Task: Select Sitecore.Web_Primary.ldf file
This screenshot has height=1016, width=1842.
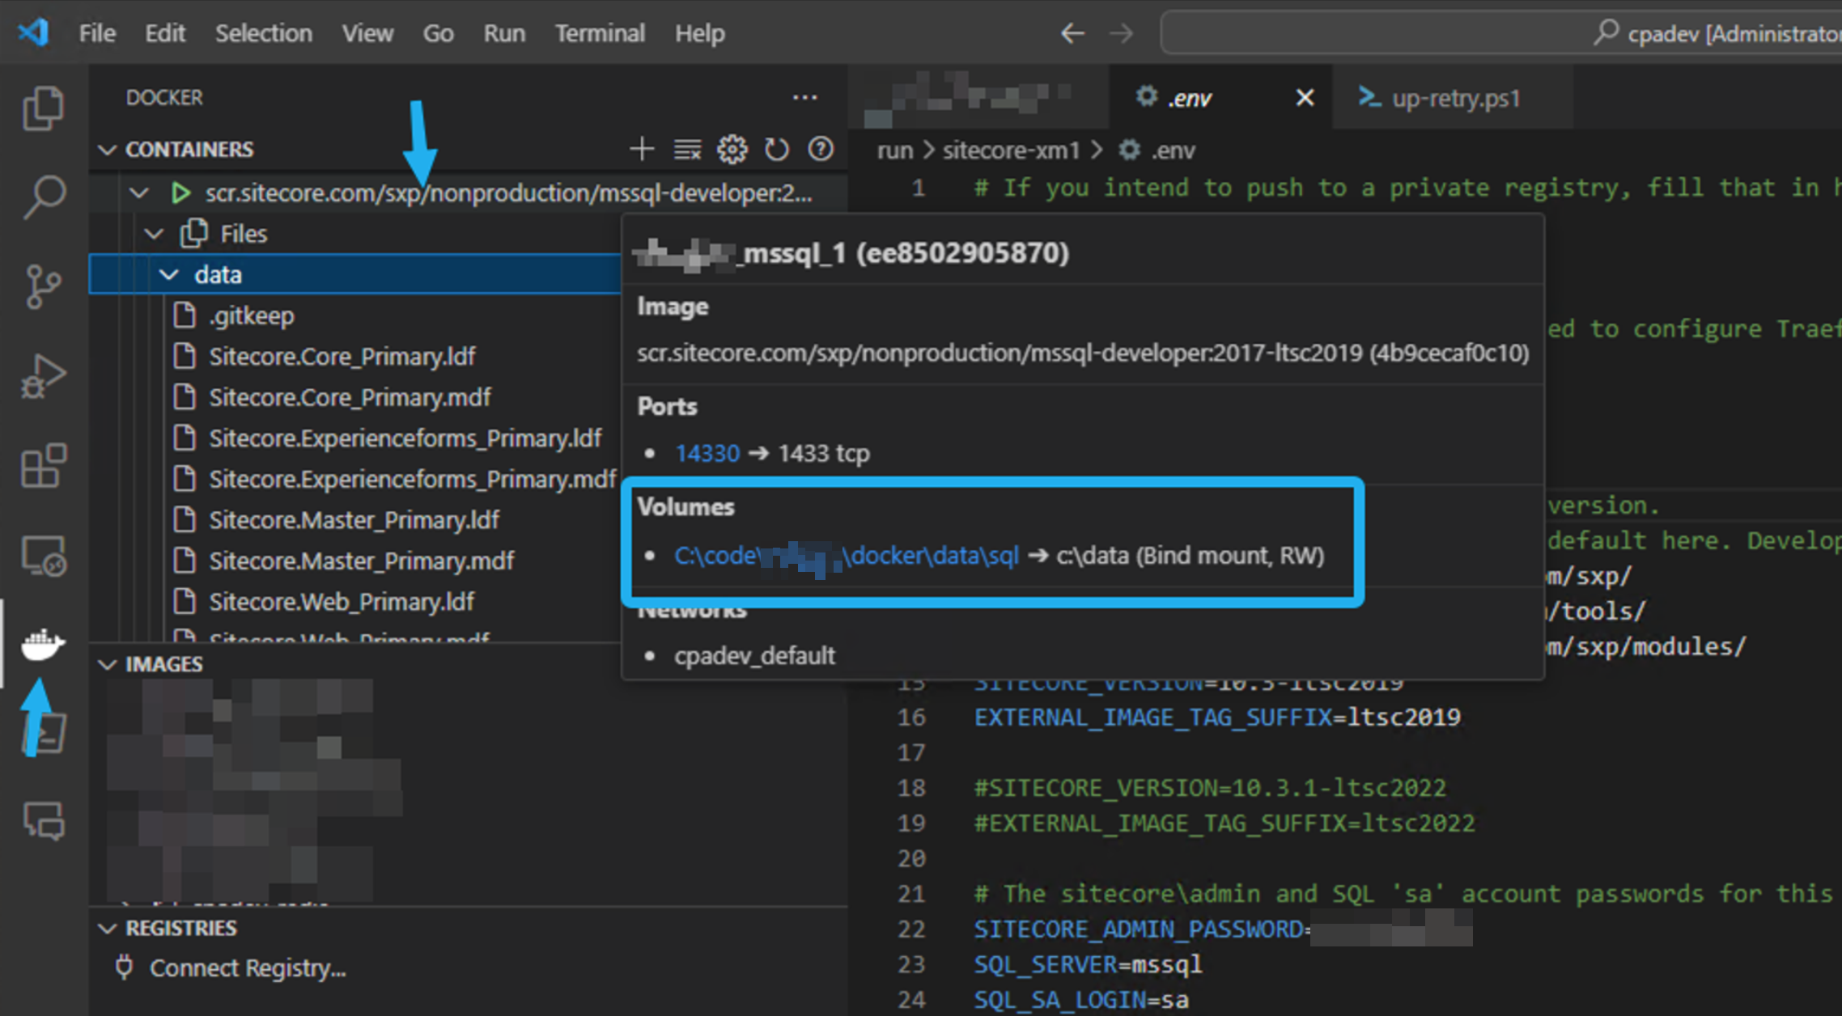Action: click(342, 602)
